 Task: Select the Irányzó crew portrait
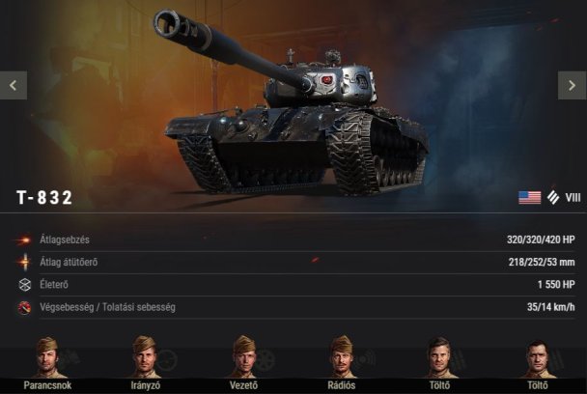click(145, 357)
